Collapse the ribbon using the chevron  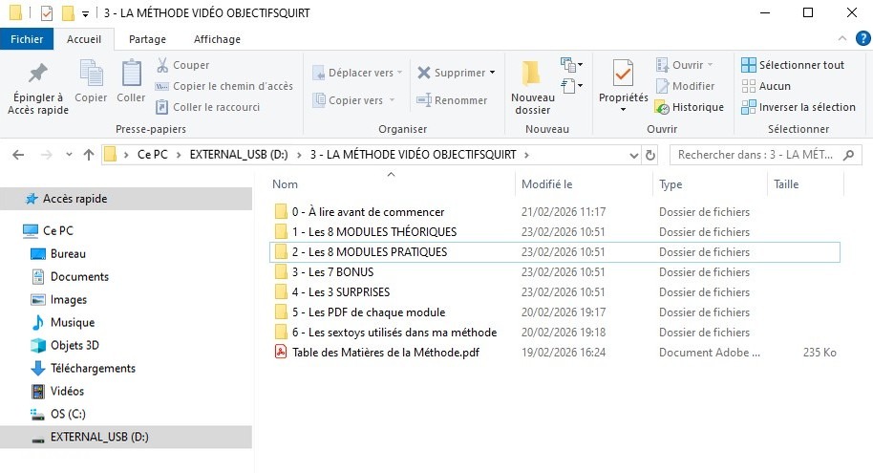click(x=841, y=38)
